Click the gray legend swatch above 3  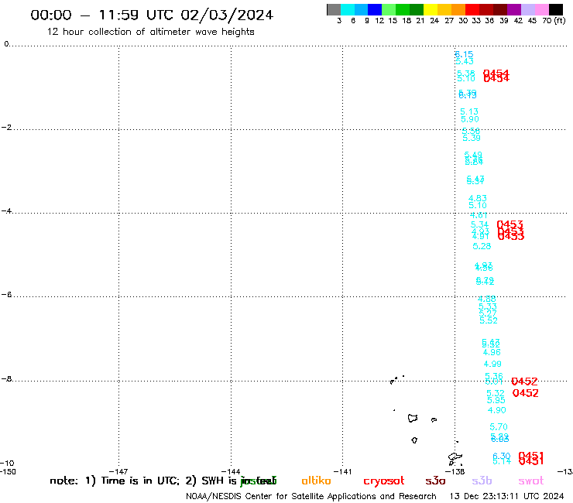pyautogui.click(x=334, y=9)
